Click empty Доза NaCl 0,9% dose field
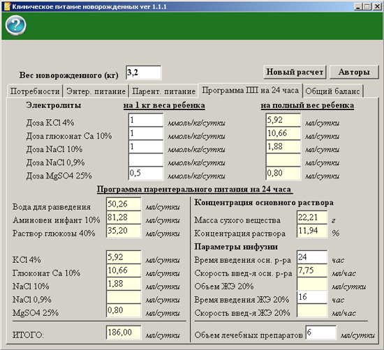The height and width of the screenshot is (350, 384). coord(146,160)
